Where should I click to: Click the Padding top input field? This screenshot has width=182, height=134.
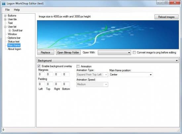(x=50, y=84)
